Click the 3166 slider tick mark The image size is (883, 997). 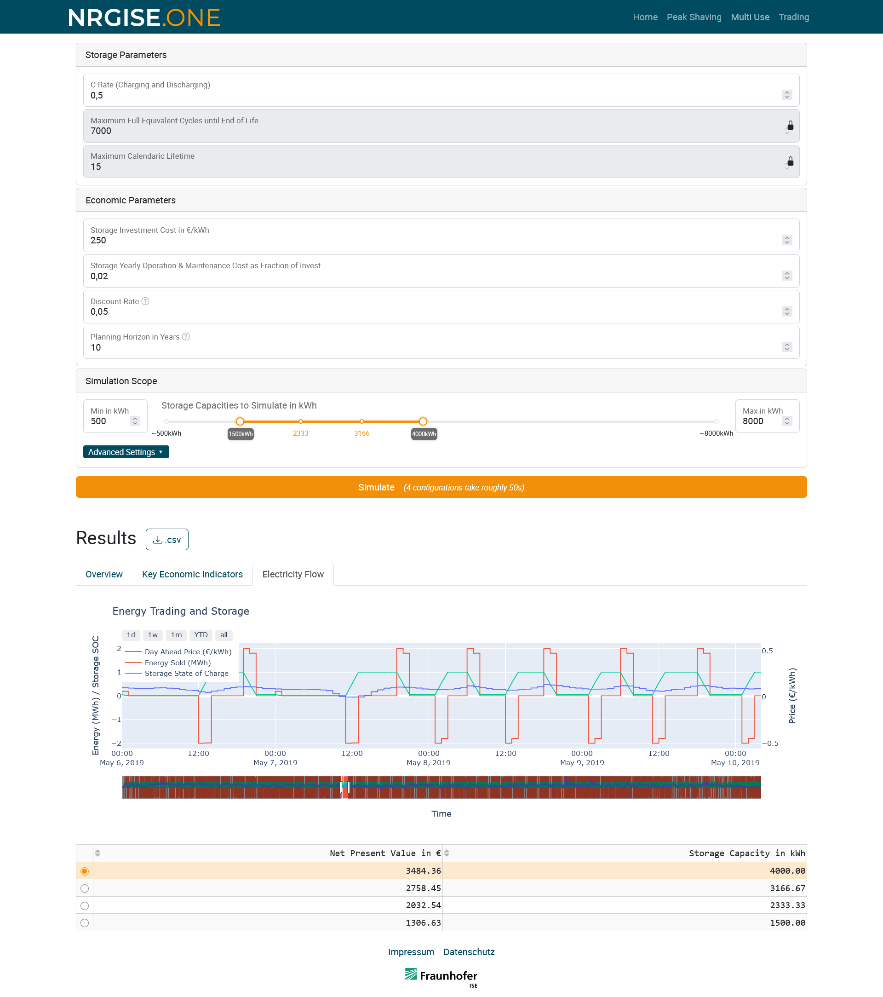pyautogui.click(x=362, y=421)
